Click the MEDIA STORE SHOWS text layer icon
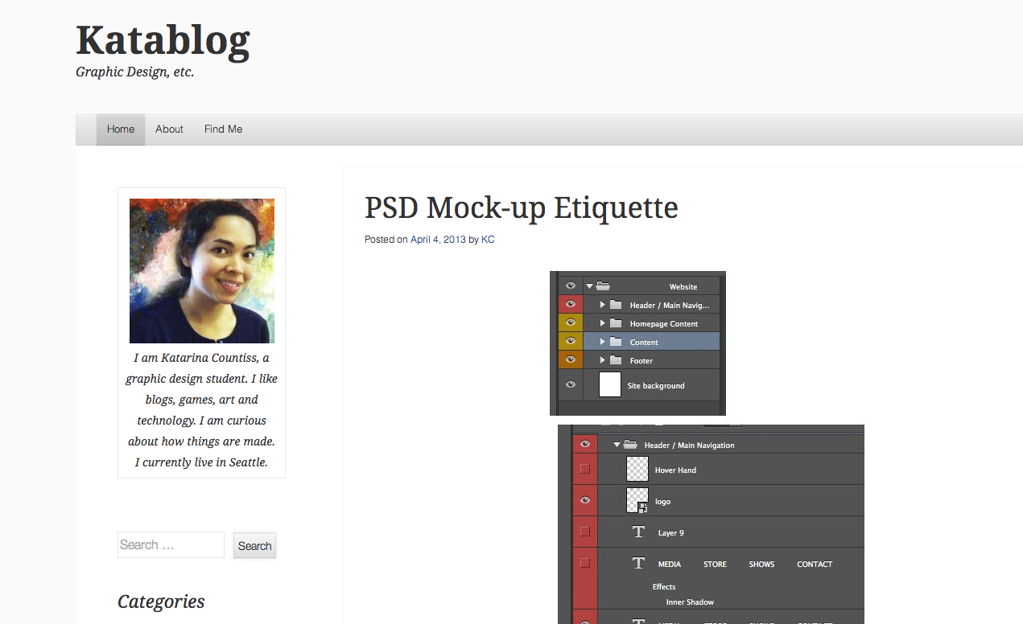 click(638, 563)
